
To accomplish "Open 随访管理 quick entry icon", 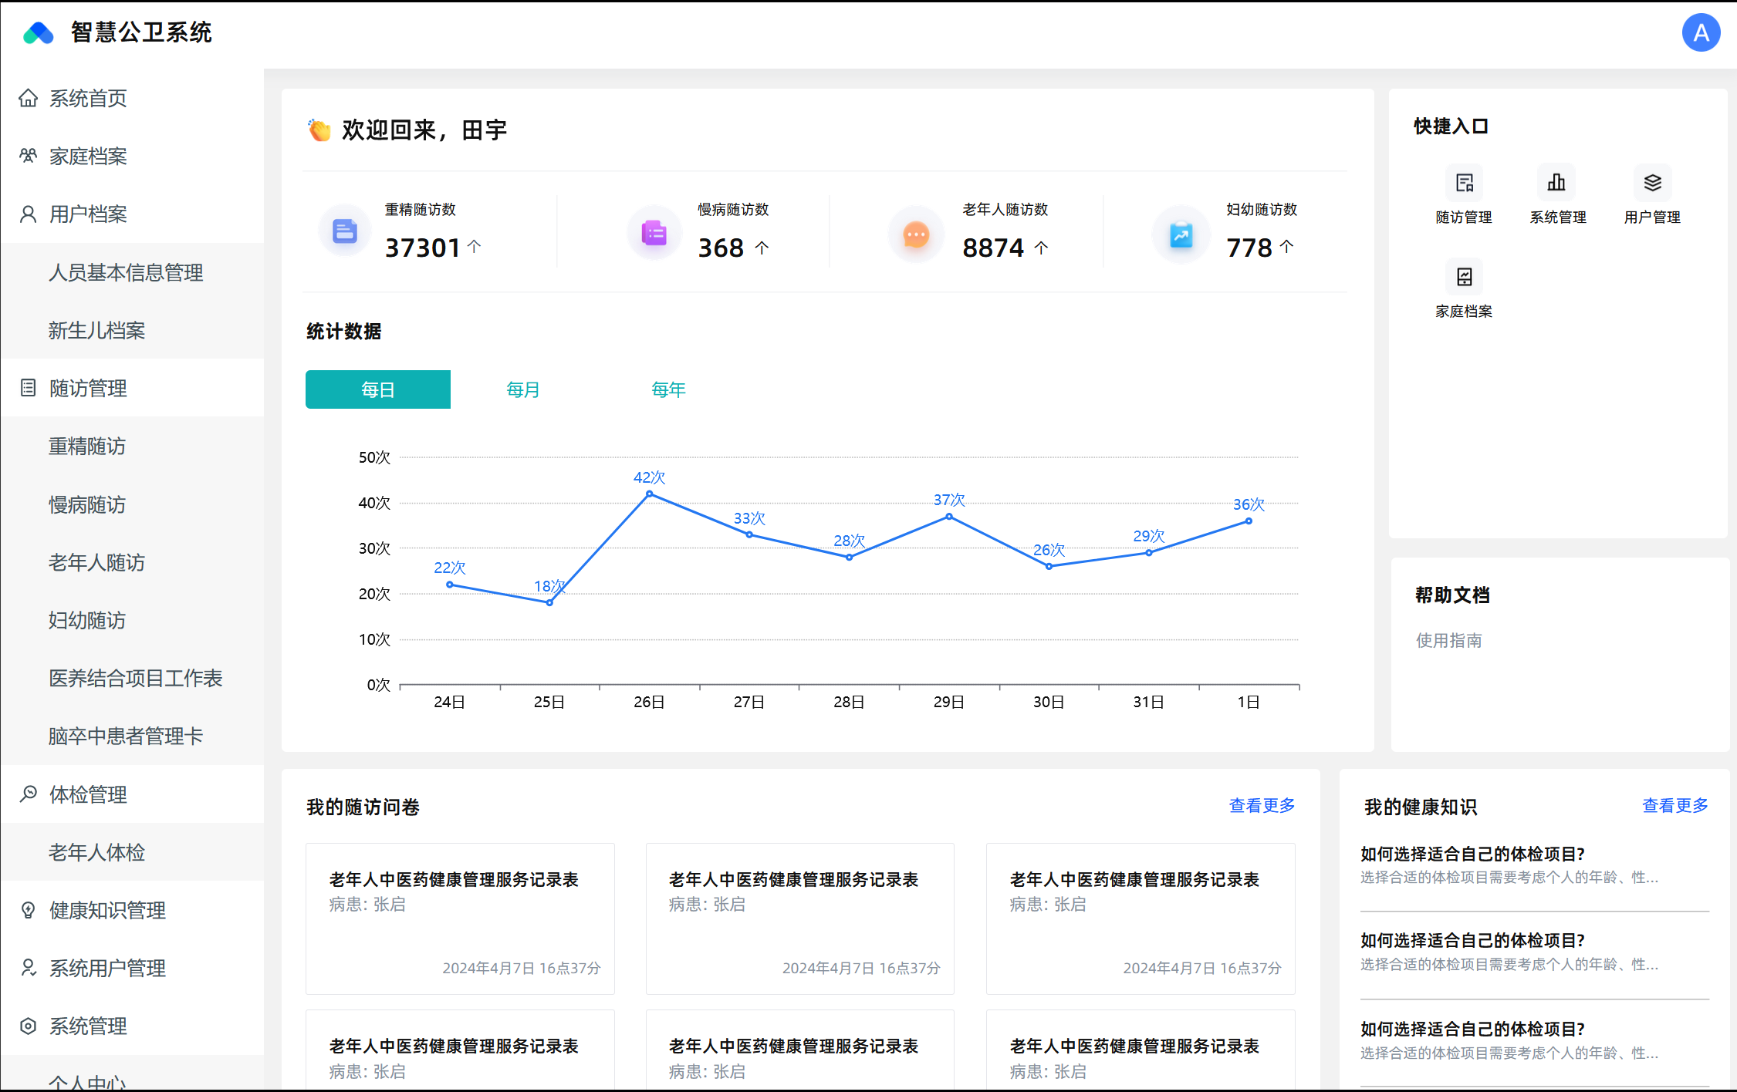I will [1463, 183].
